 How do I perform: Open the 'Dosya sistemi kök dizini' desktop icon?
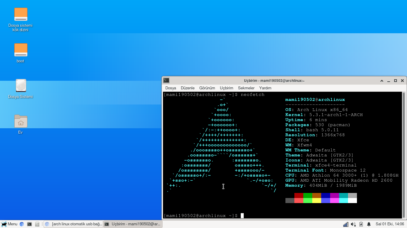pos(21,19)
